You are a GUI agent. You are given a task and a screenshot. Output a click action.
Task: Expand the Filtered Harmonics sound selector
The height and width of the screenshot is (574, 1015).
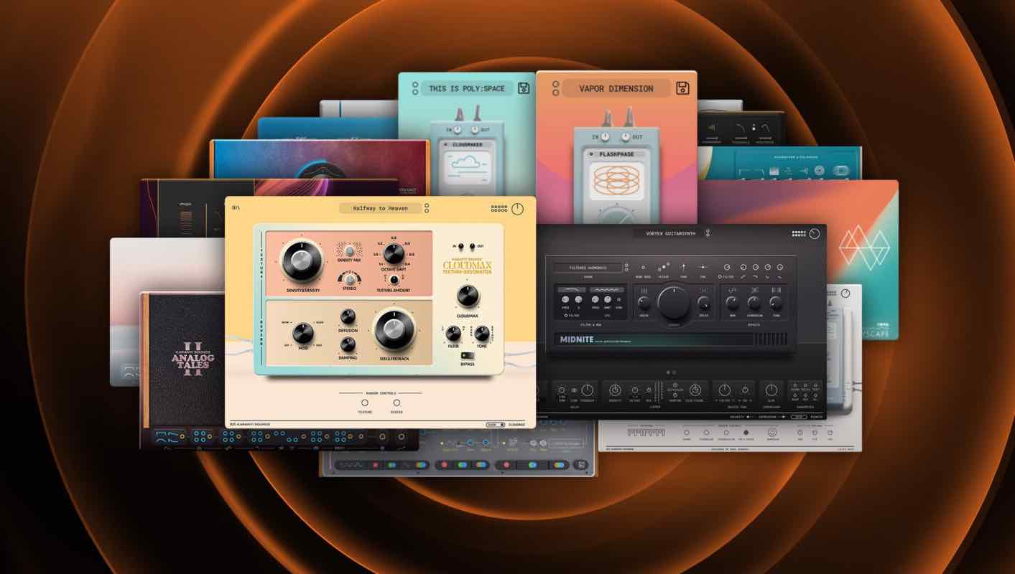click(588, 268)
